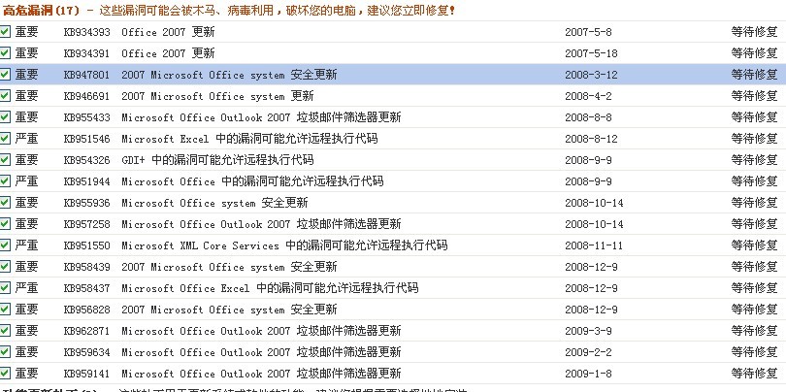The height and width of the screenshot is (392, 786).
Task: Uncheck the KB959141 checkbox
Action: (x=5, y=373)
